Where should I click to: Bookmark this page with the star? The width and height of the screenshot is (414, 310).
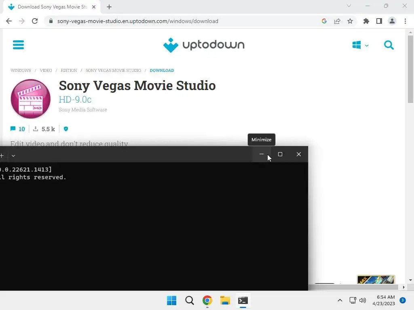350,21
